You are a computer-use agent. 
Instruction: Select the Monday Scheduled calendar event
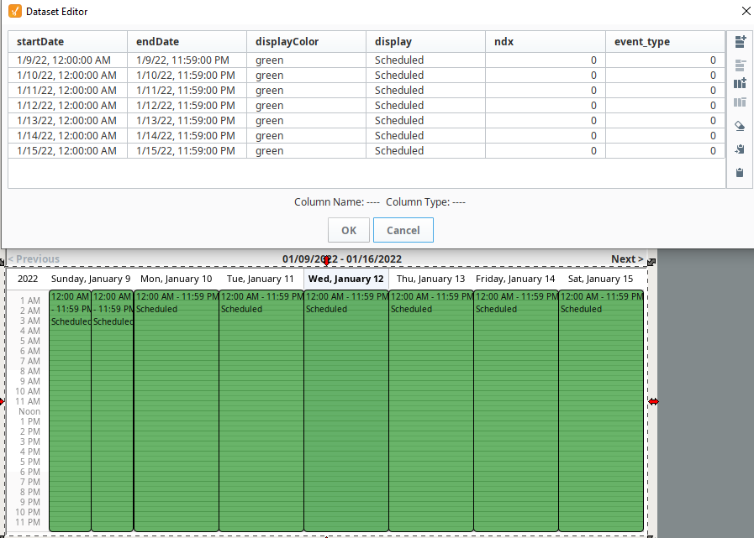coord(177,410)
